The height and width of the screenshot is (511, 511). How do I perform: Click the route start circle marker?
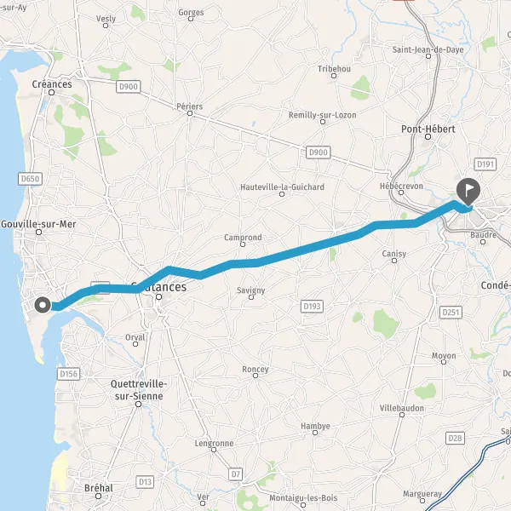43,306
